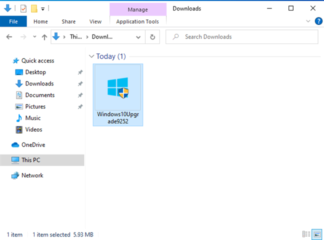Go back with the Back arrow
This screenshot has height=240, width=324.
(x=9, y=37)
